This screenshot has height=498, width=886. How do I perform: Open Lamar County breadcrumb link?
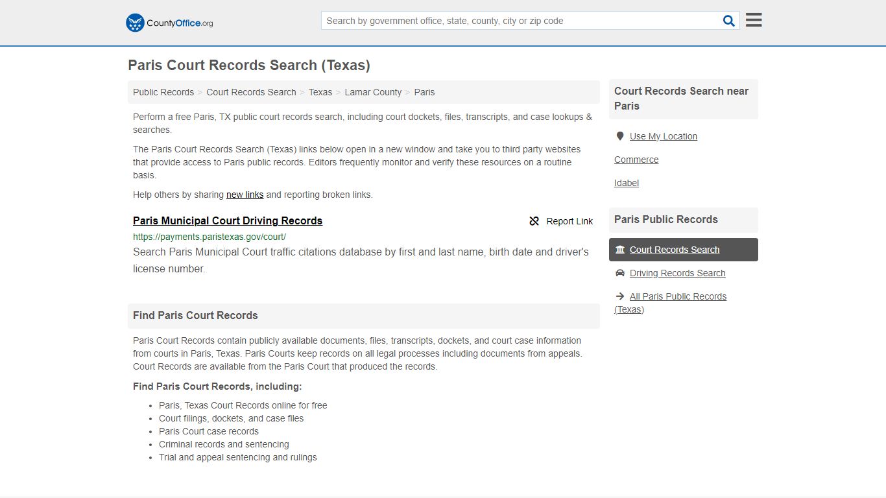373,92
